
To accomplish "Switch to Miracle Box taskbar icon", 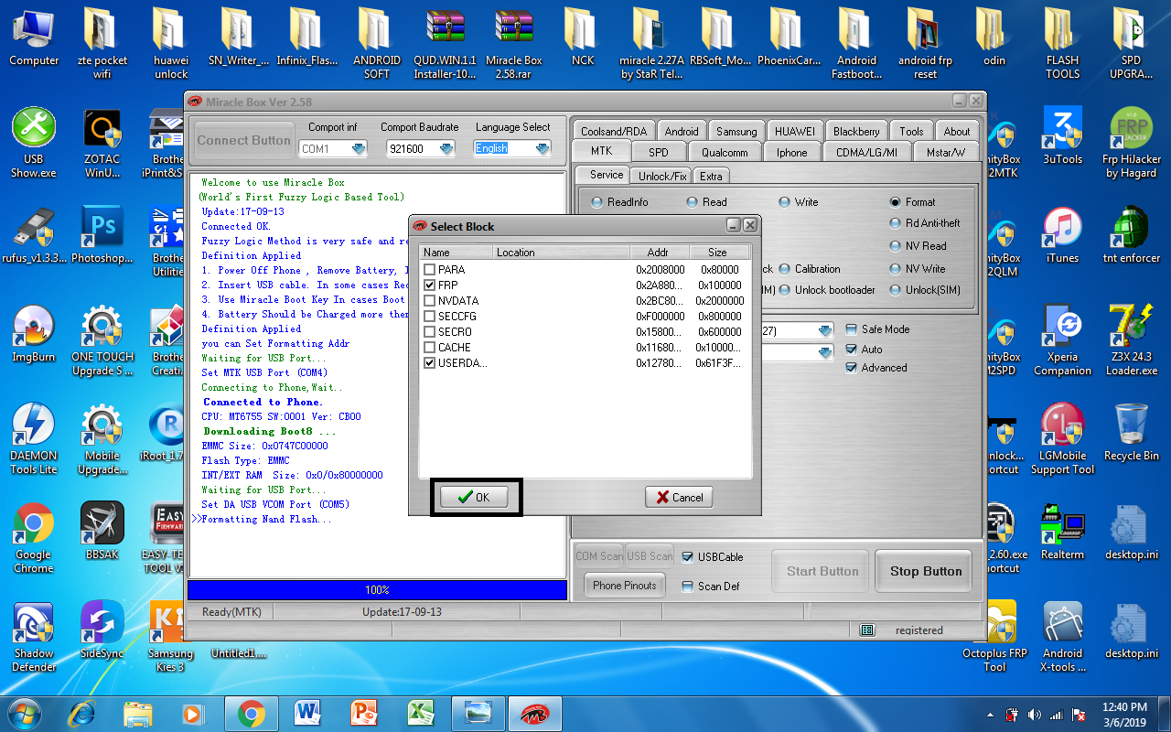I will click(533, 712).
